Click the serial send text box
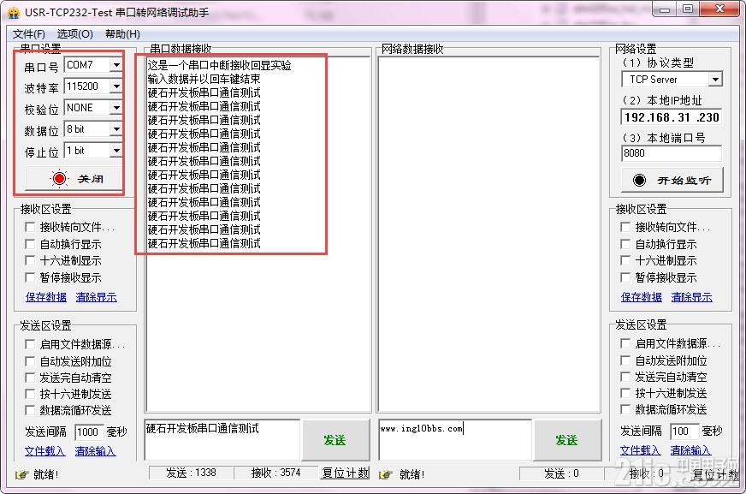 (x=222, y=439)
